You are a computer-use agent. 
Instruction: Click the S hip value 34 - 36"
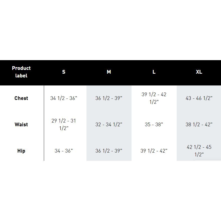coord(64,151)
